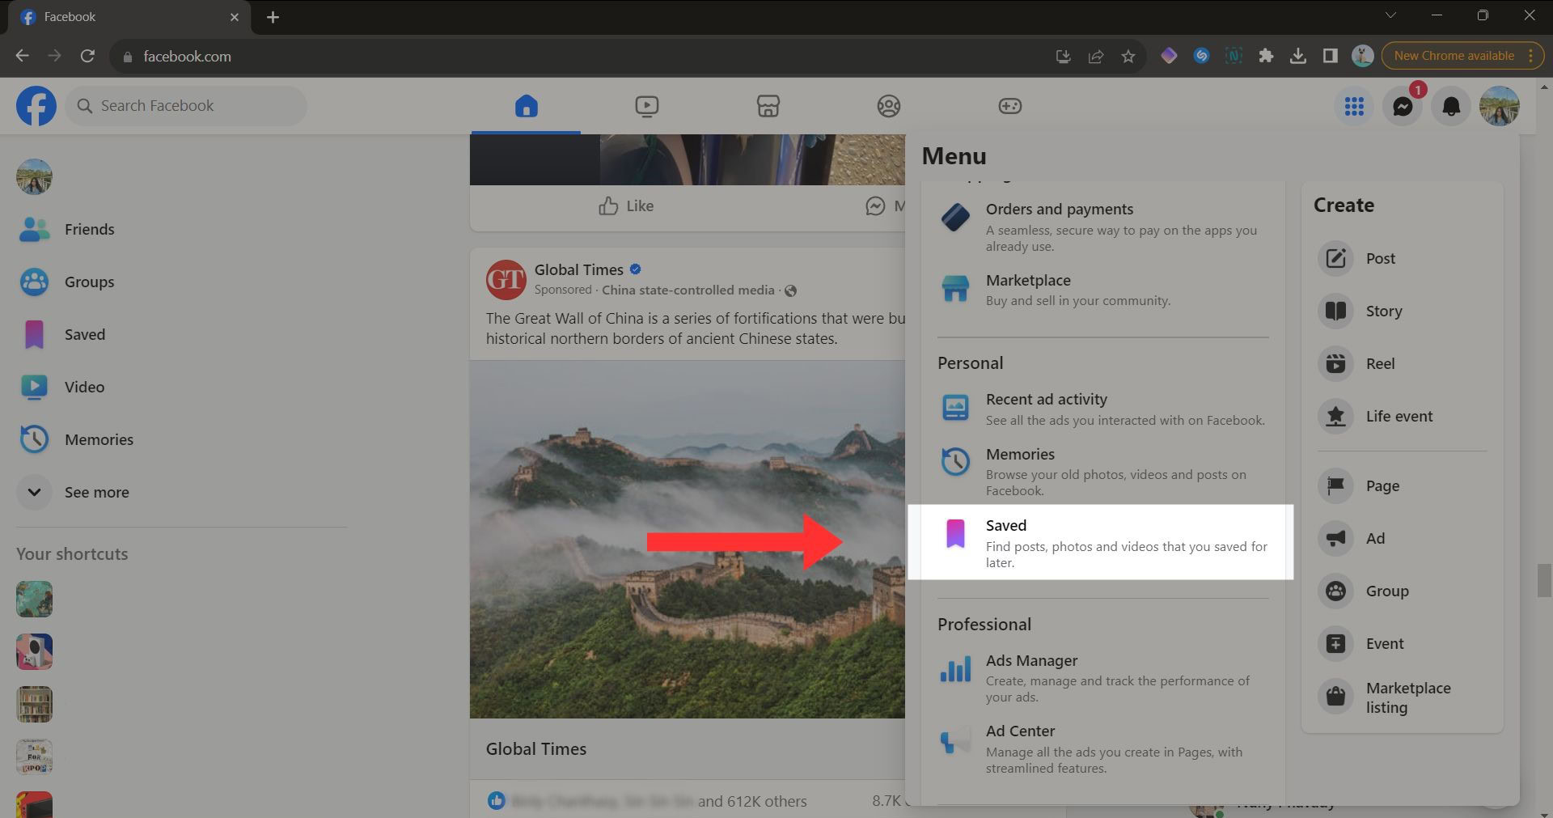Viewport: 1553px width, 818px height.
Task: Open the Video tab in top navigation
Action: 646,106
